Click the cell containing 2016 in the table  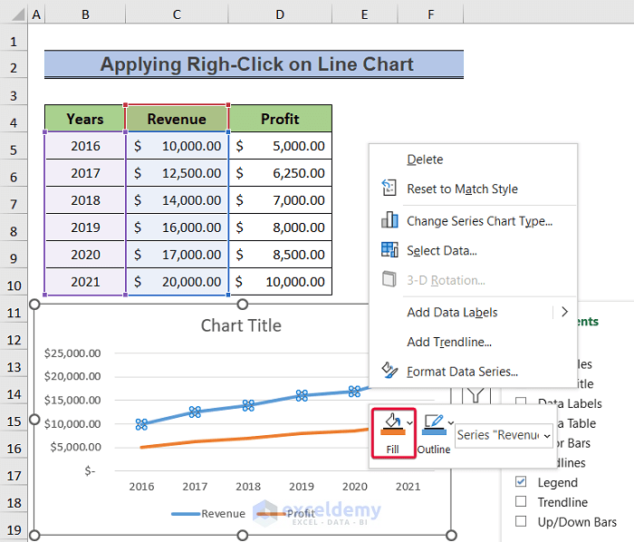[85, 146]
